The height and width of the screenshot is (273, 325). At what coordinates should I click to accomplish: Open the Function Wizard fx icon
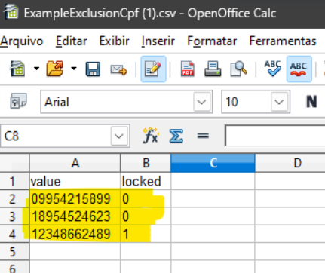150,136
